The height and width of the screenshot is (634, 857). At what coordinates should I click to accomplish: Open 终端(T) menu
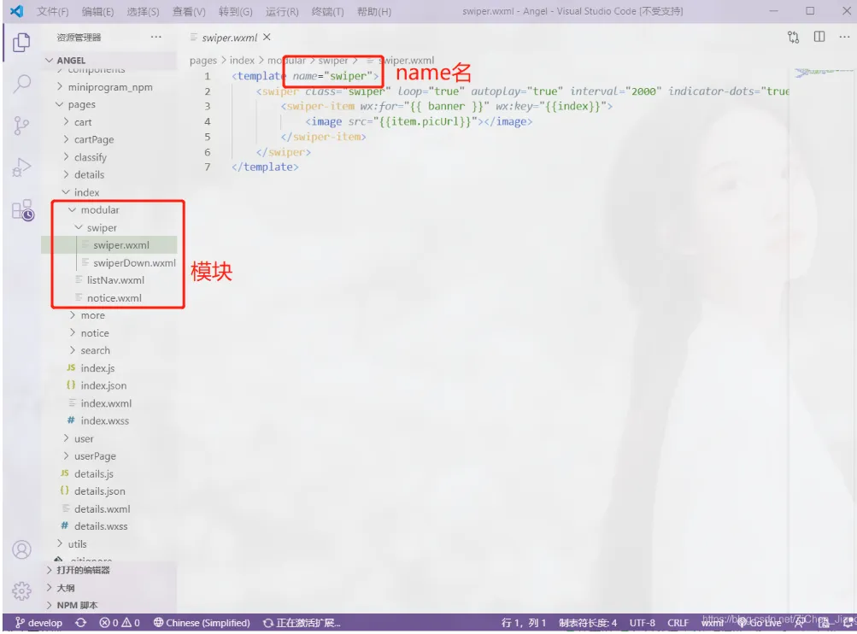tap(328, 11)
